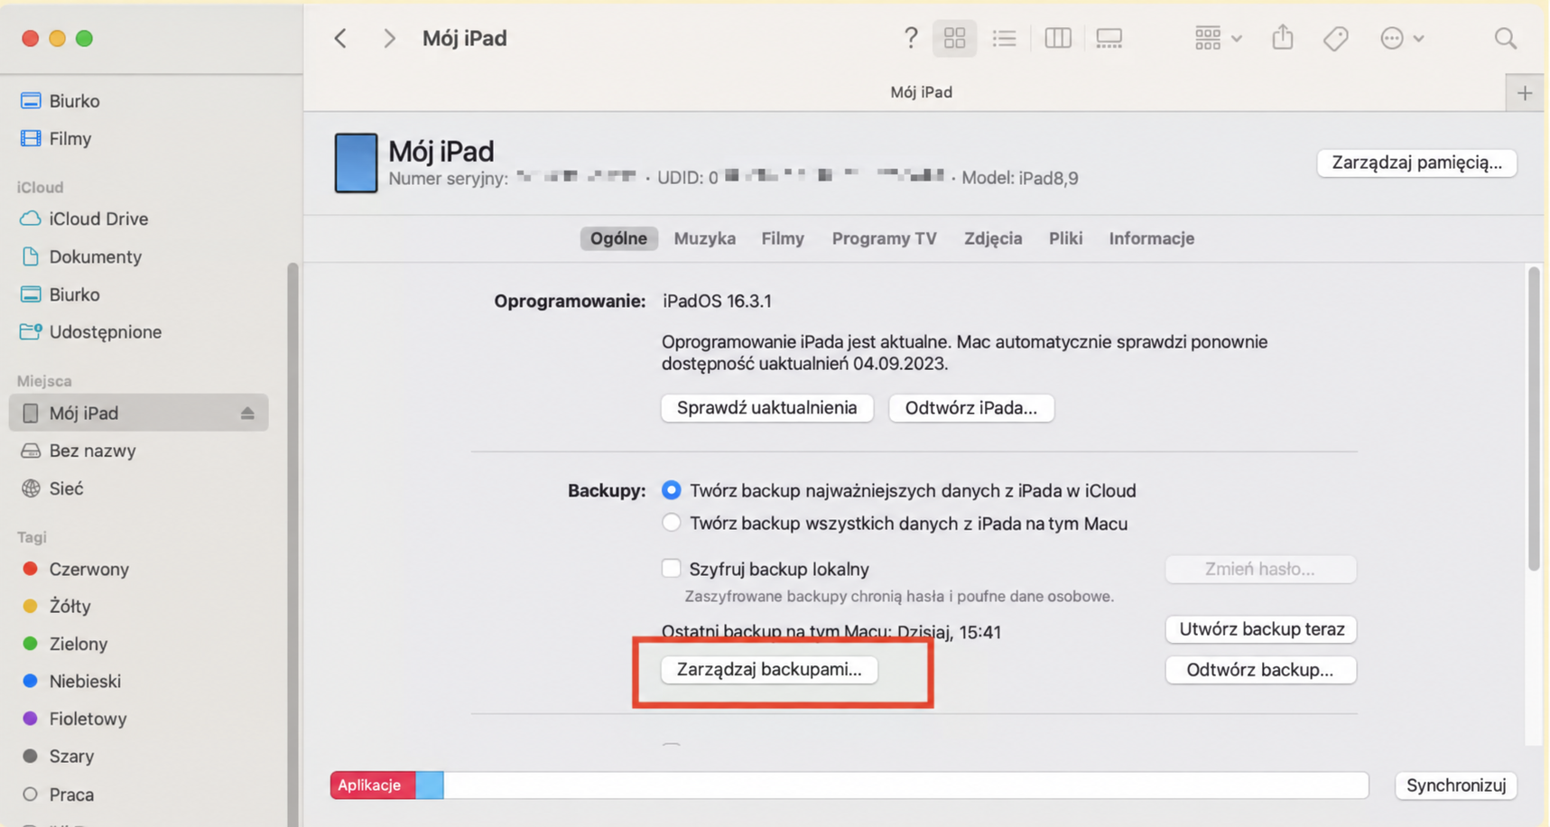Click Zarządzaj backupami button
This screenshot has width=1550, height=827.
(x=769, y=670)
